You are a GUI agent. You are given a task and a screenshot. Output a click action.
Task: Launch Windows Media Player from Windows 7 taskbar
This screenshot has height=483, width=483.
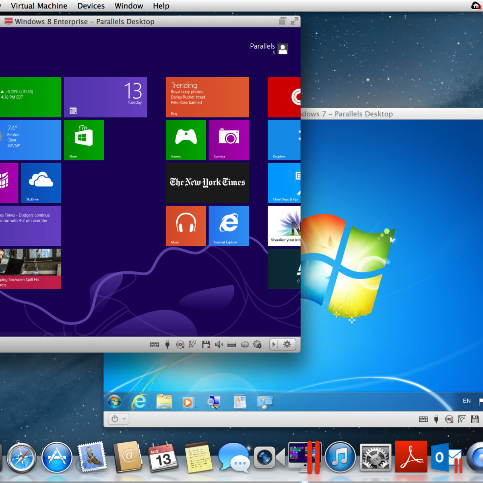click(189, 402)
